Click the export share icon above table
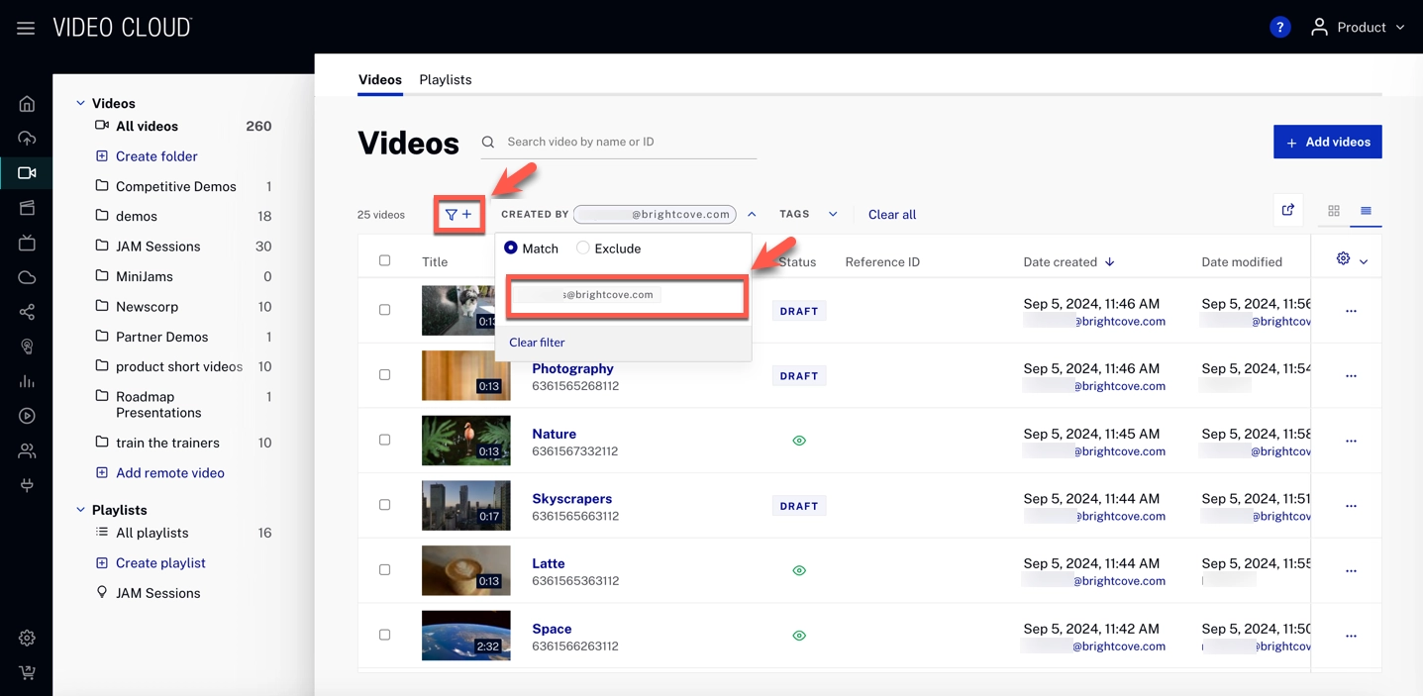The height and width of the screenshot is (696, 1423). click(x=1287, y=210)
